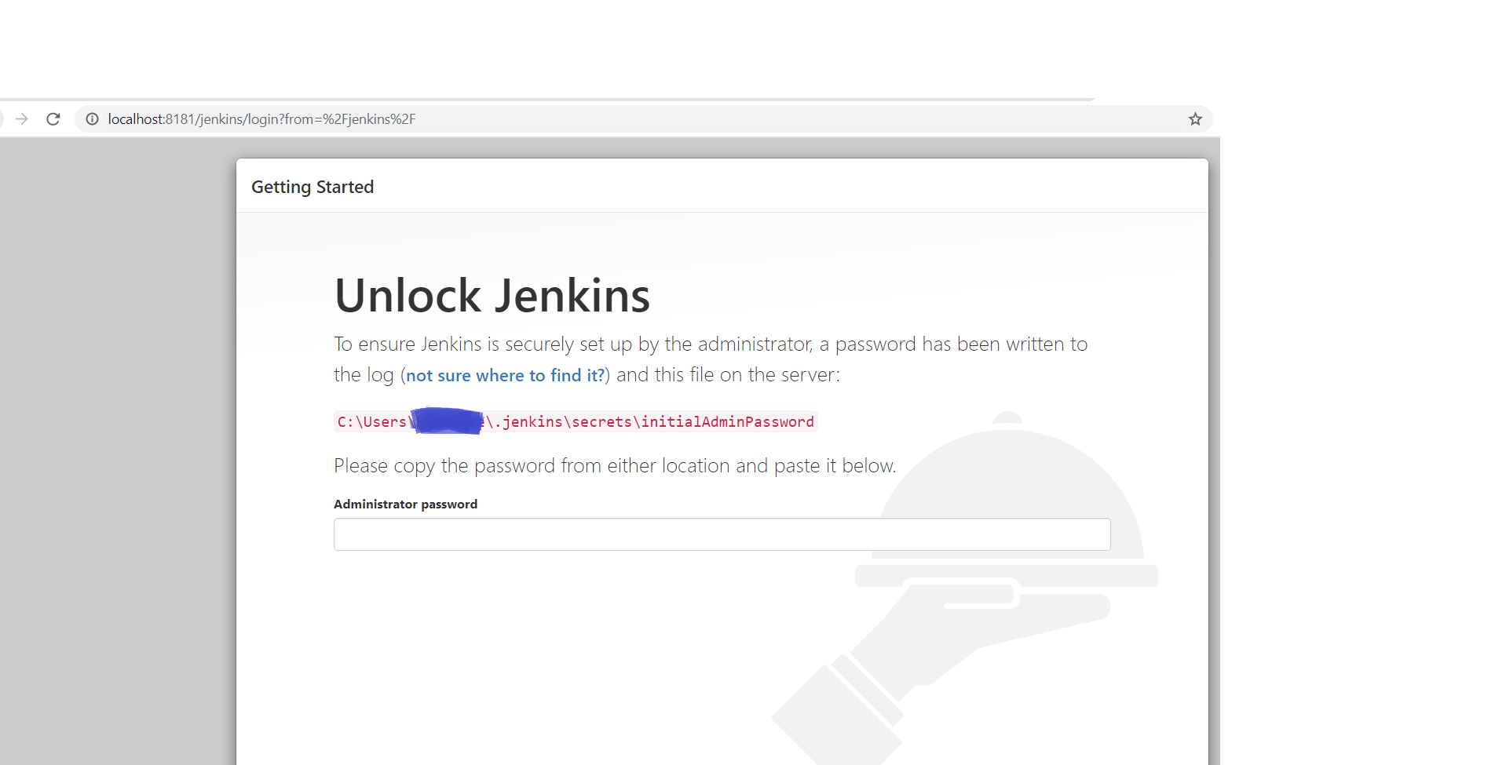This screenshot has height=765, width=1506.
Task: Click the forward navigation arrow
Action: point(22,119)
